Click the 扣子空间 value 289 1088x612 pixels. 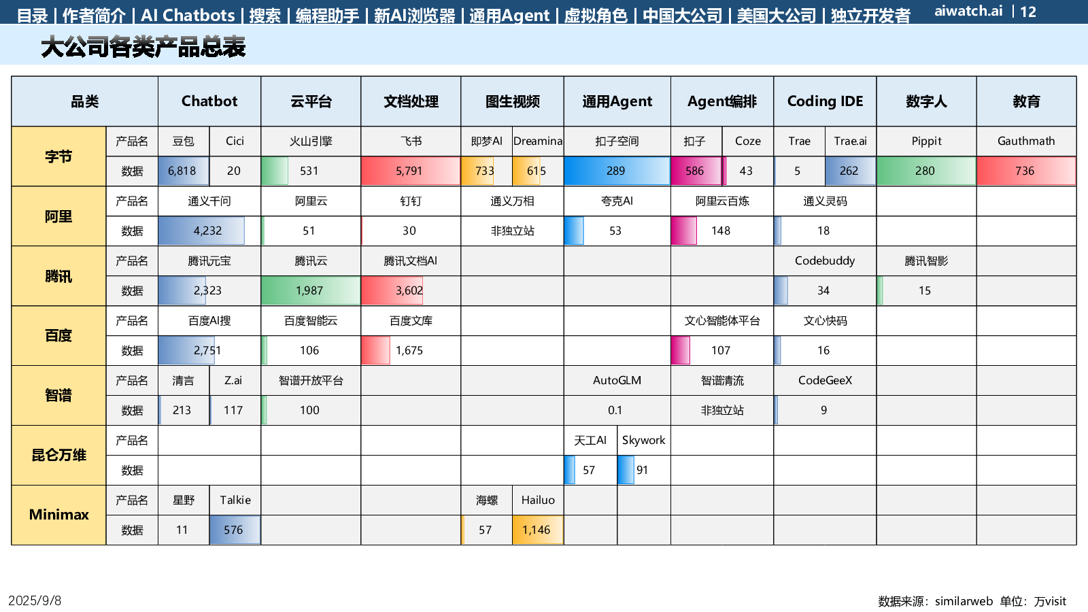click(x=617, y=171)
